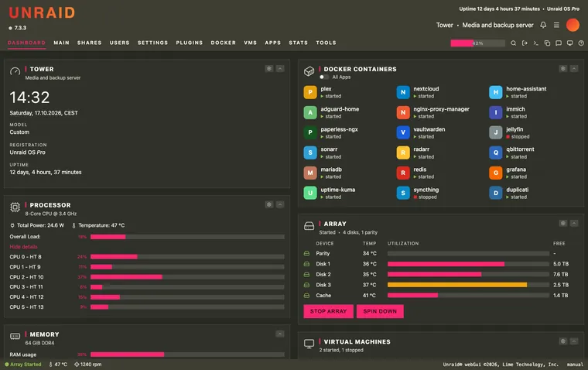The width and height of the screenshot is (588, 370).
Task: Collapse the Docker Containers tile
Action: pos(574,69)
